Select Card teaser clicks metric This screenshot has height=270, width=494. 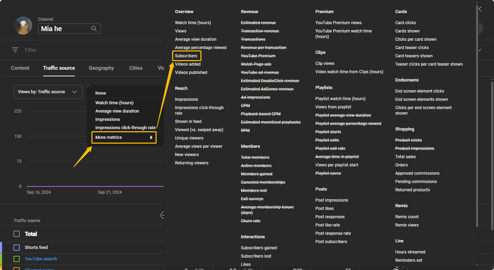412,48
